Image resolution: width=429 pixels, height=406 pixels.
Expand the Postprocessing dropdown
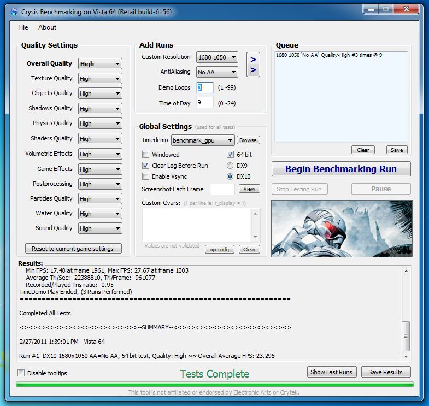(100, 184)
